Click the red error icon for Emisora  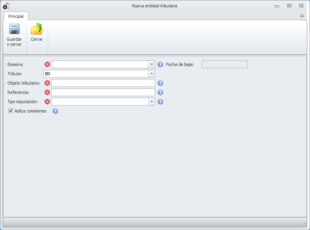[x=47, y=64]
